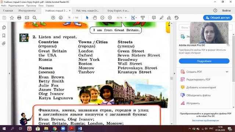
Task: Expand the Создать PDF tool options
Action: click(227, 72)
